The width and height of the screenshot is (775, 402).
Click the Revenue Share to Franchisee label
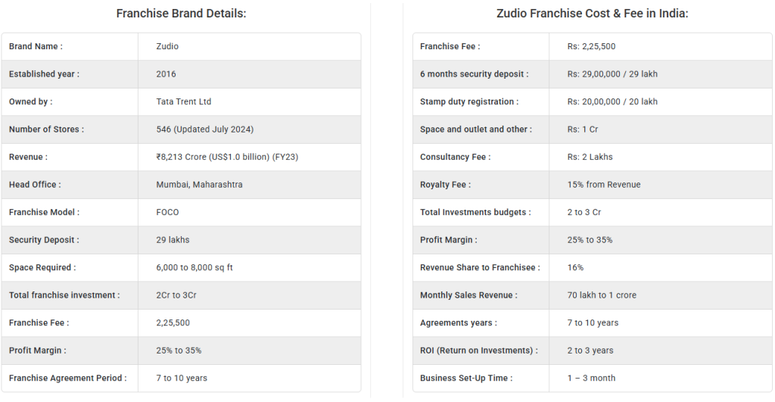point(479,267)
